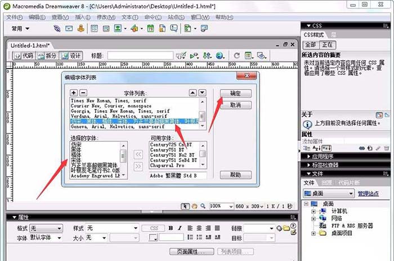394x261 pixels.
Task: Toggle 全部 mode in CSS panel
Action: (x=311, y=45)
